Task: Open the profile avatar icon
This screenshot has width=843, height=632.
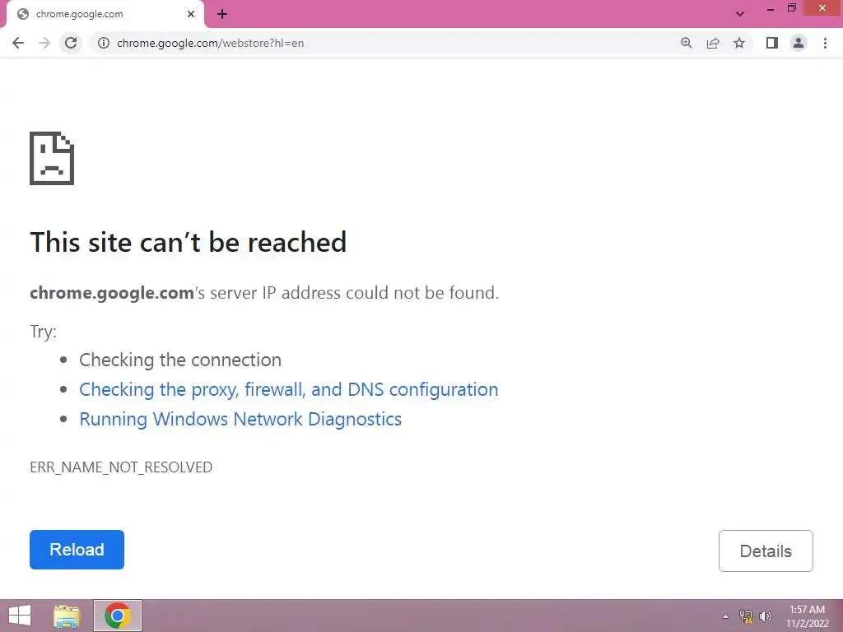Action: 799,43
